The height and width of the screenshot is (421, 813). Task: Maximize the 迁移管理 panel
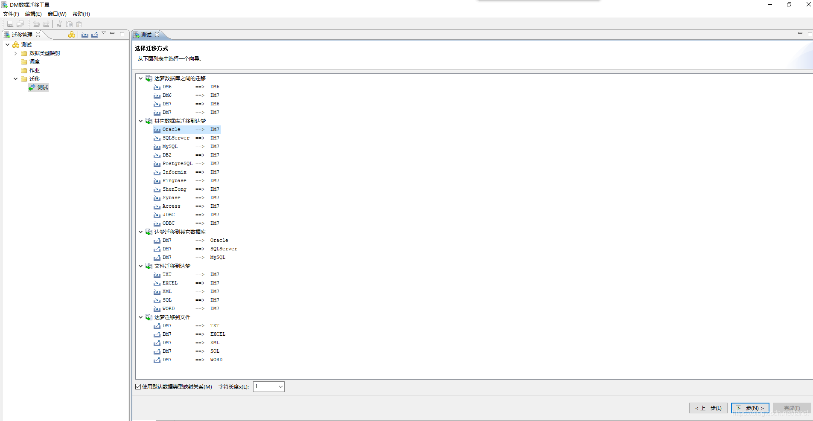tap(122, 34)
